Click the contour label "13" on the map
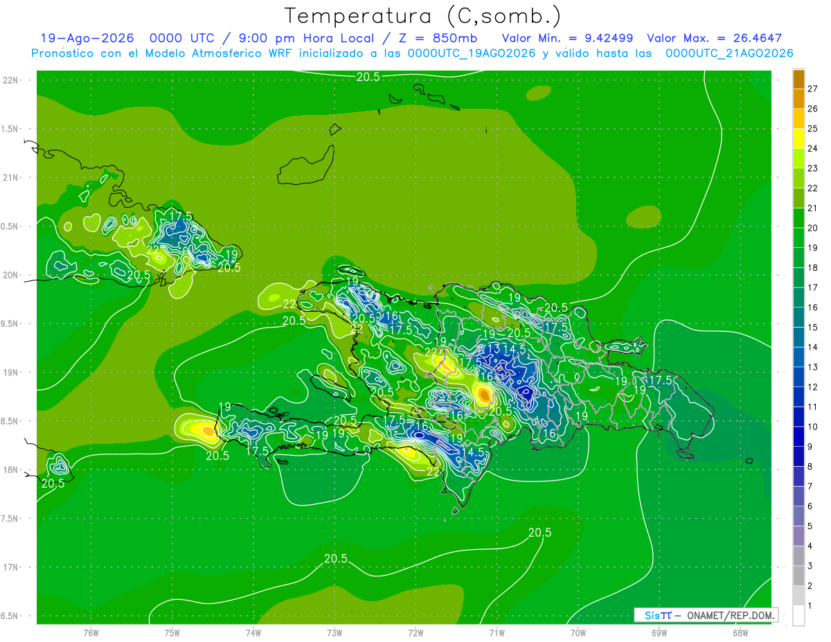Viewport: 831px width, 642px height. (x=494, y=348)
